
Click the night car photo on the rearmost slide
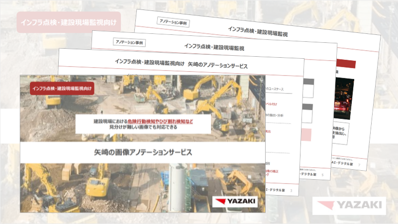pyautogui.click(x=344, y=99)
